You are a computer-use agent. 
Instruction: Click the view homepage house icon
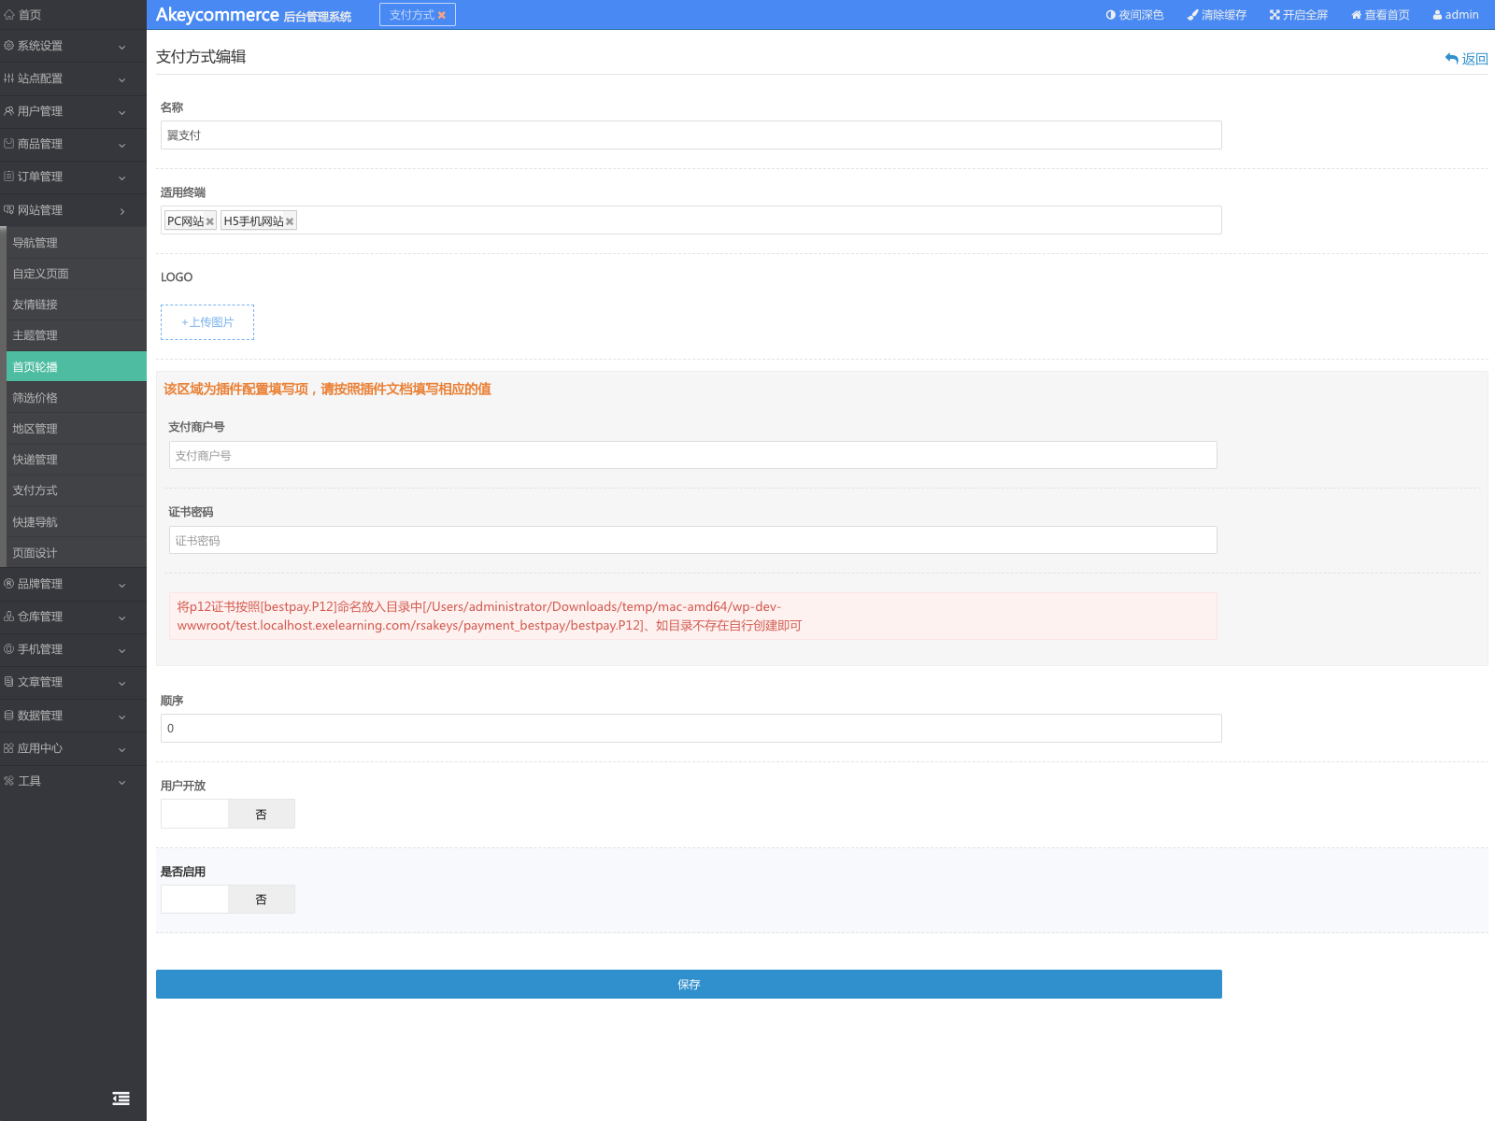[x=1356, y=15]
